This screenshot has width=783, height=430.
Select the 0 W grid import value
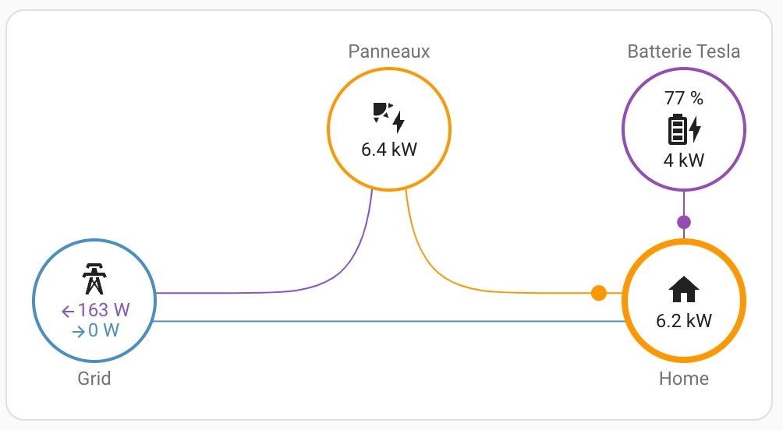point(103,330)
